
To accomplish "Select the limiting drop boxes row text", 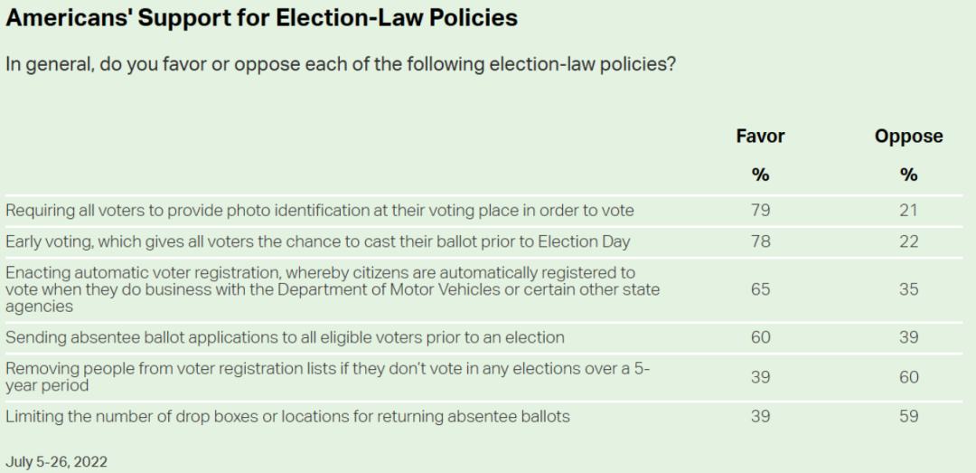I will 287,416.
